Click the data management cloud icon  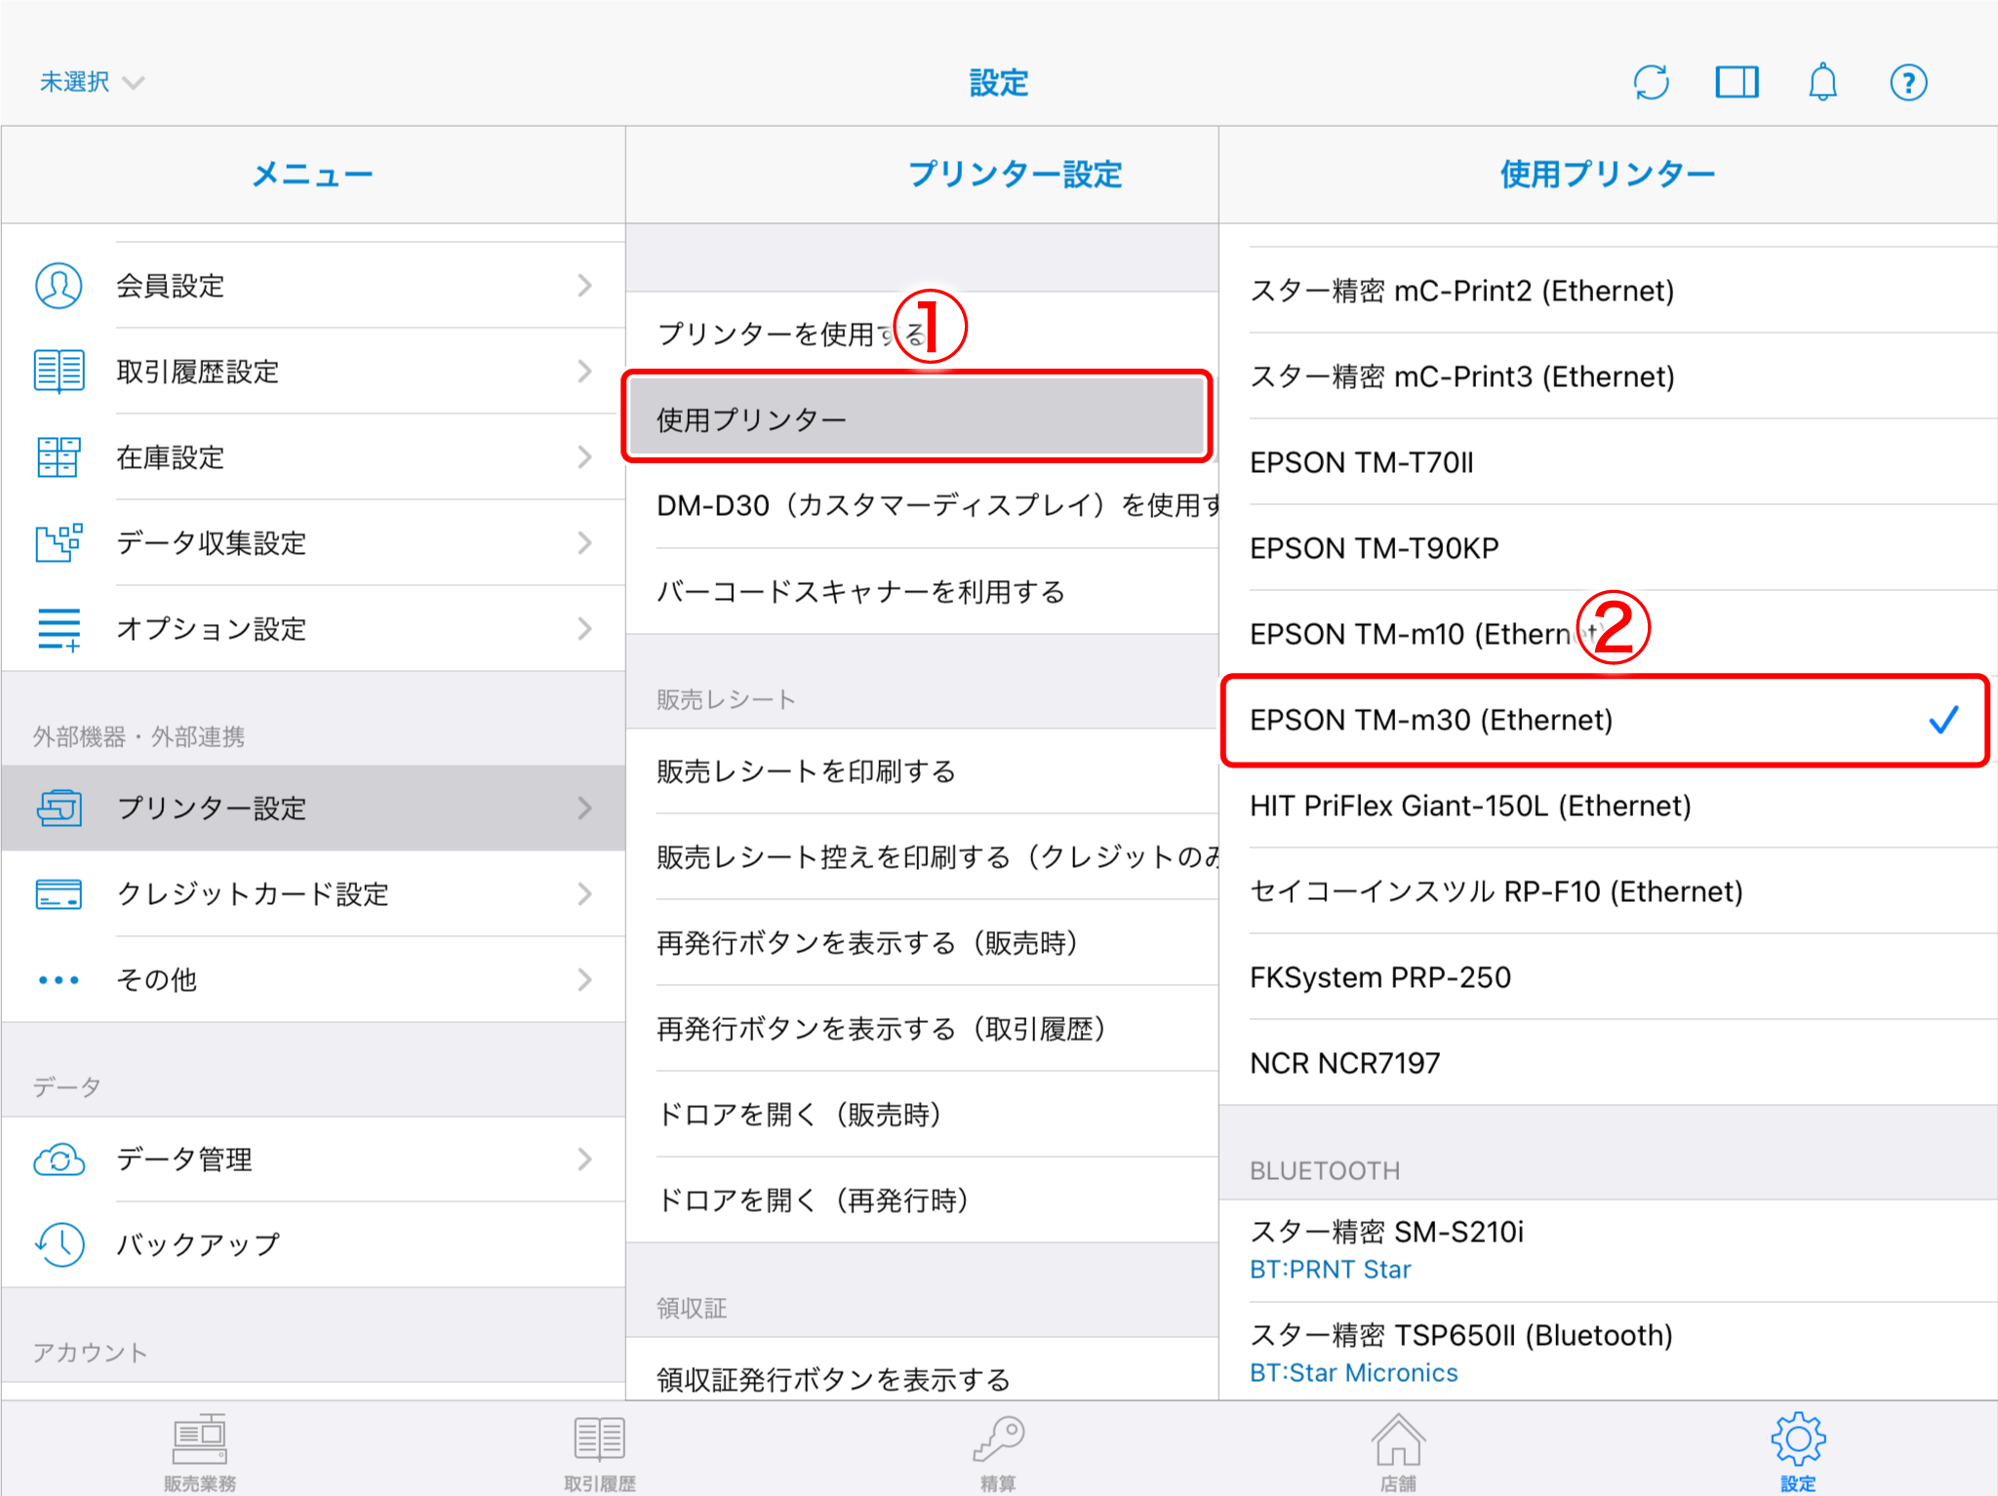click(x=59, y=1160)
